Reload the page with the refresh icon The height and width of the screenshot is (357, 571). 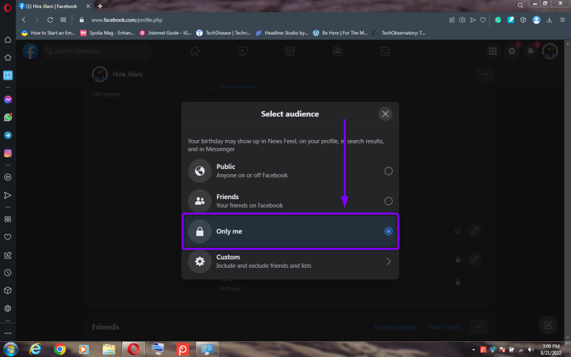(x=50, y=20)
